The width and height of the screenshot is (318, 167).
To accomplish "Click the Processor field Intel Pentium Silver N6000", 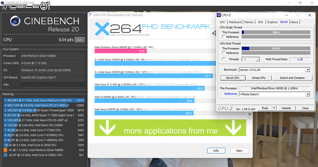I will click(x=52, y=56).
